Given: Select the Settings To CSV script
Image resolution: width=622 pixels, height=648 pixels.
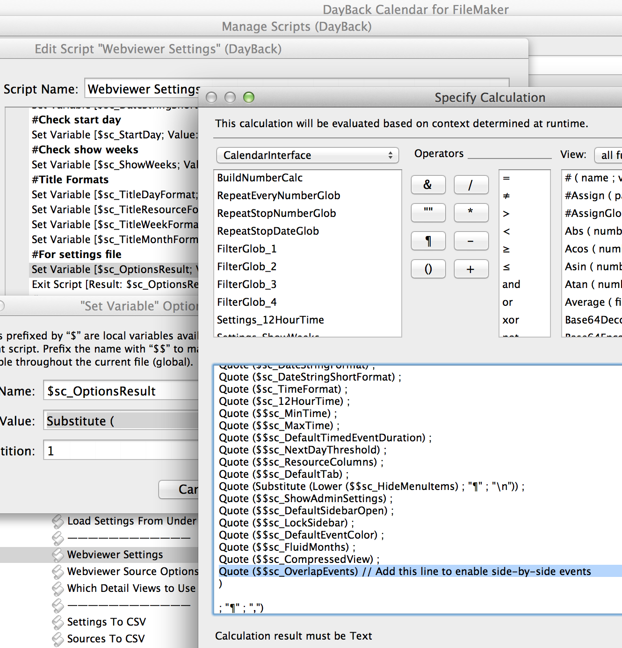Looking at the screenshot, I should click(107, 622).
